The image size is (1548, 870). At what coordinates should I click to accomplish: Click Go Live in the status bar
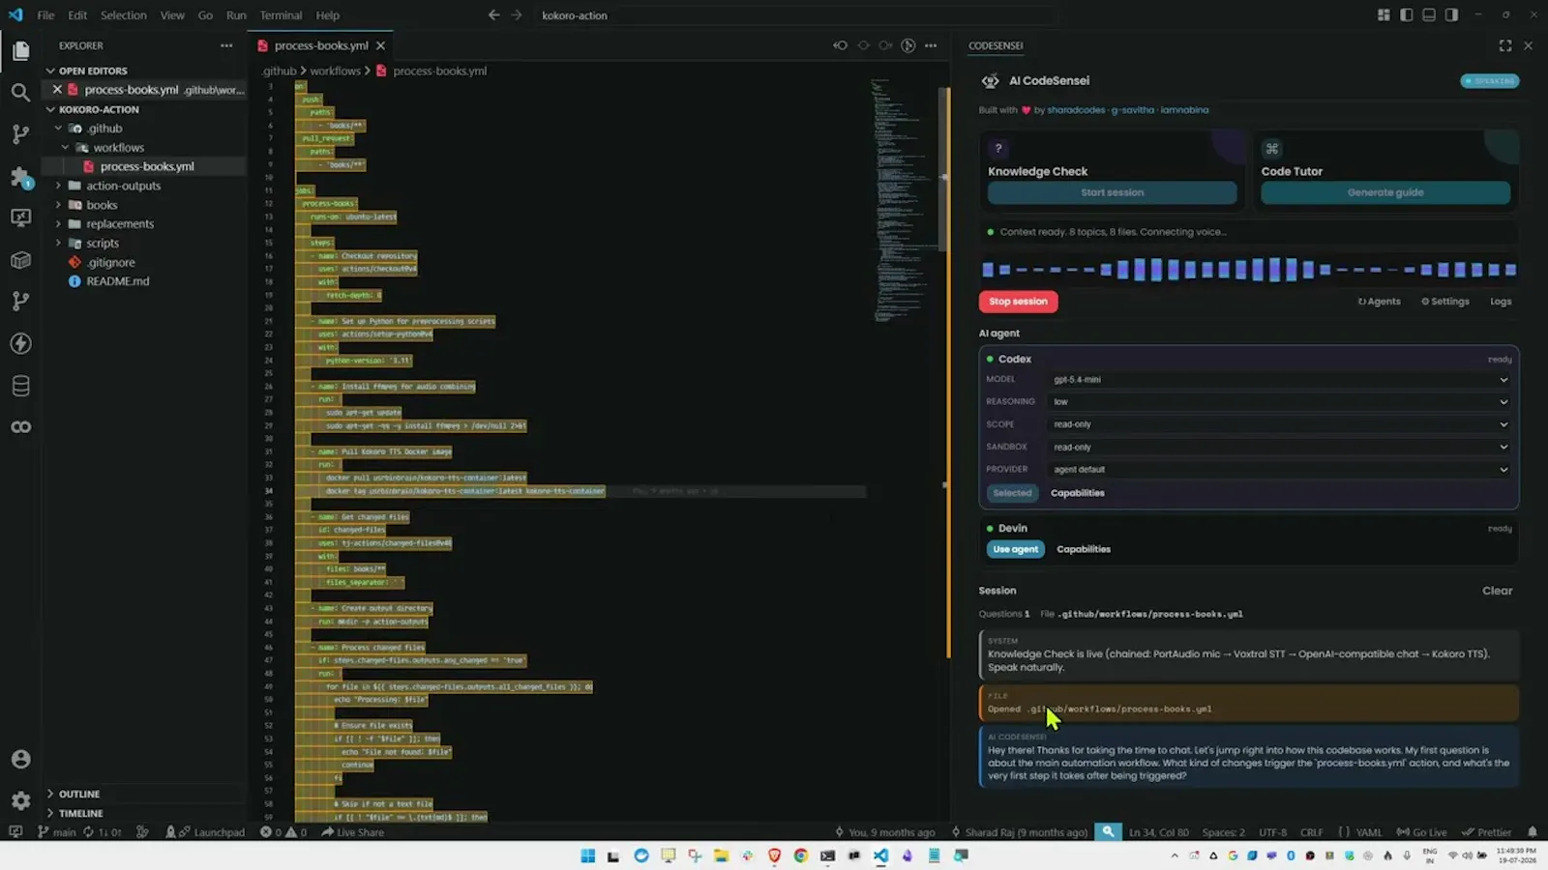coord(1421,832)
